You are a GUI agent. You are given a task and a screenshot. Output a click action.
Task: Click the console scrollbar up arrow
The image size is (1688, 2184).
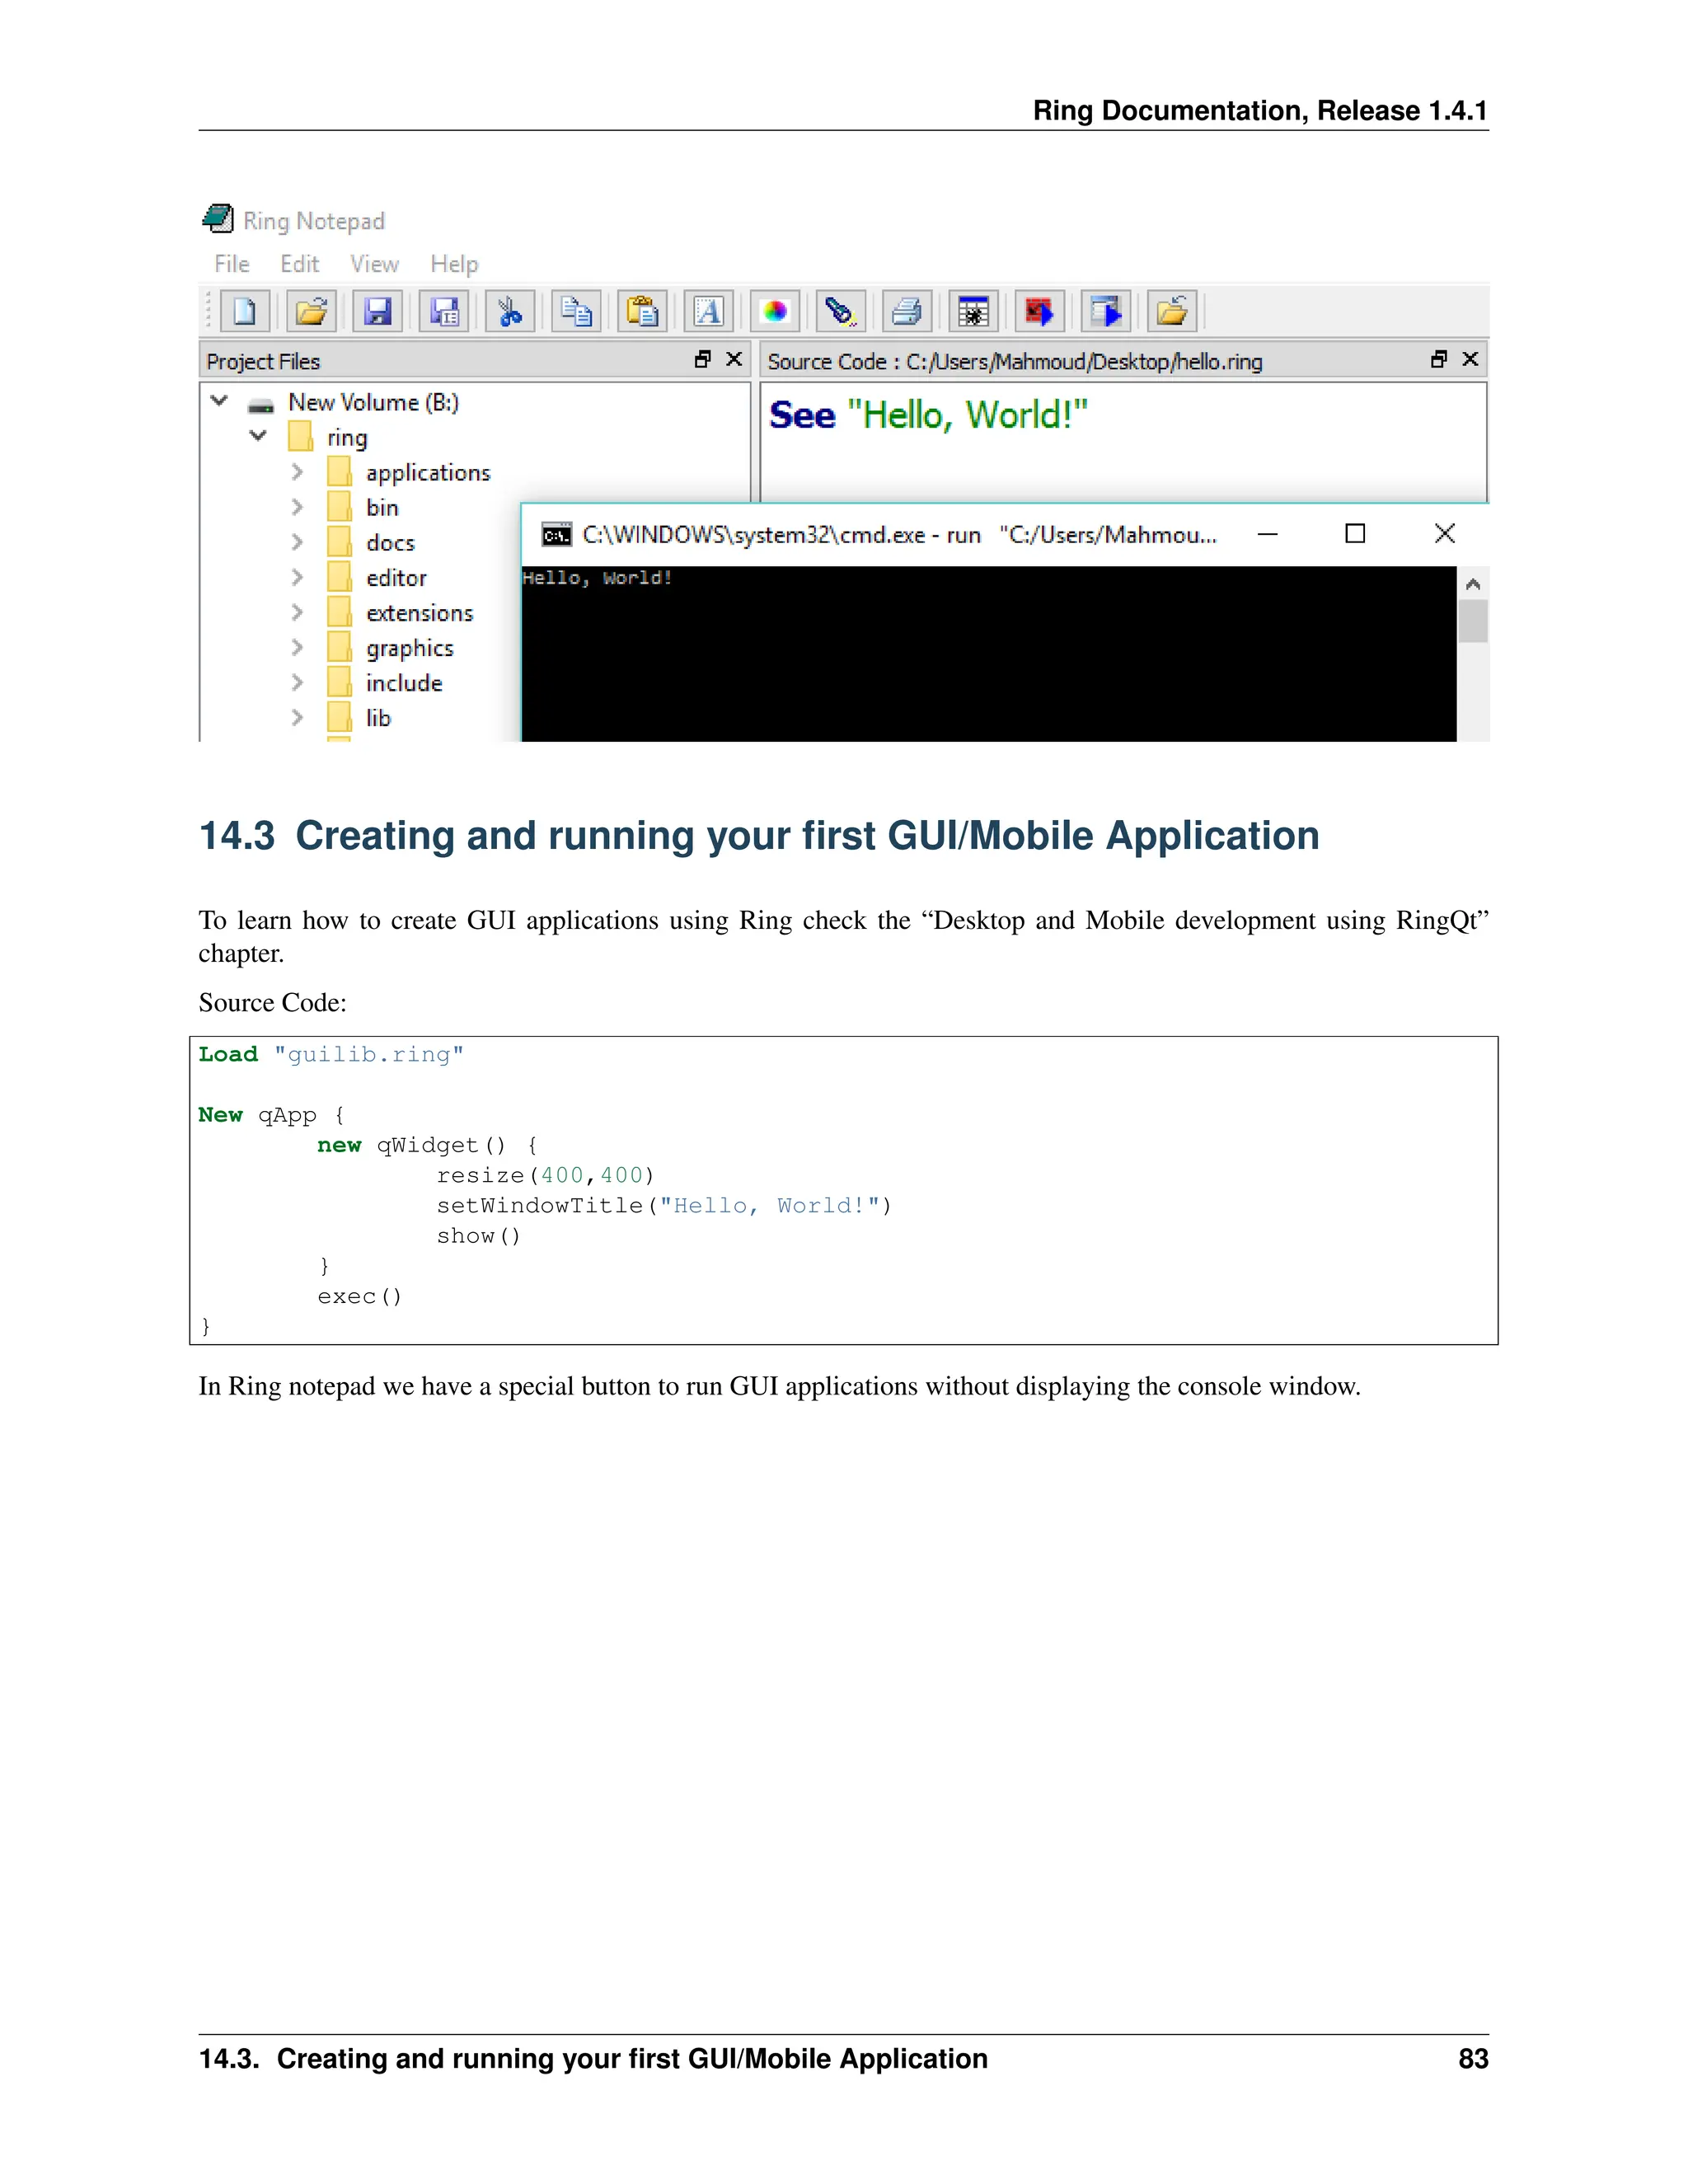[1472, 584]
